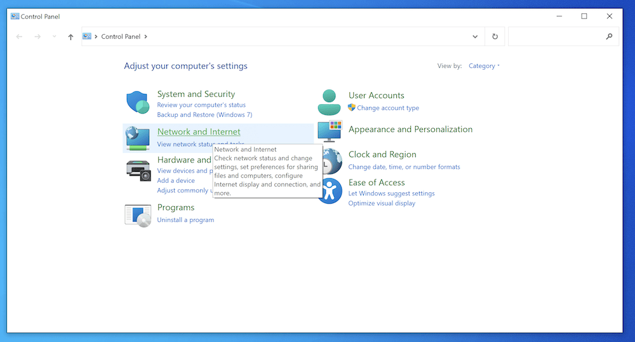
Task: Click the shield icon beside Change account type
Action: [x=352, y=108]
